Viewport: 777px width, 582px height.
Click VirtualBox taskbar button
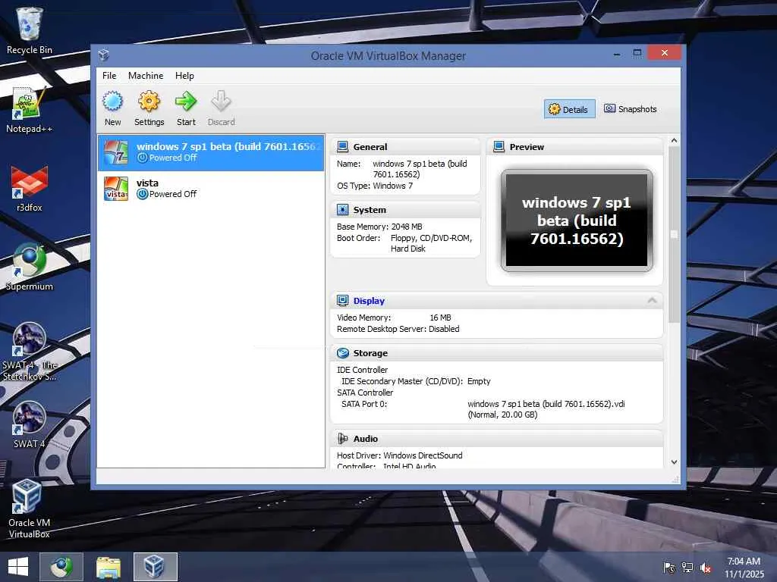pos(155,567)
